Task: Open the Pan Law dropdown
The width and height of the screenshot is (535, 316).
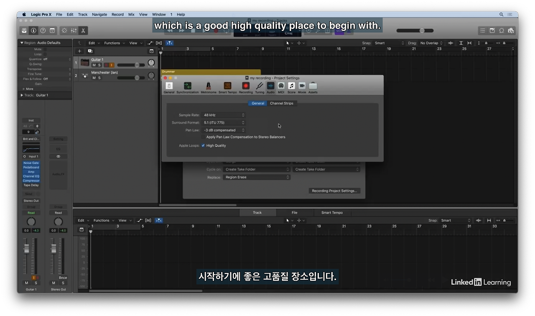Action: pyautogui.click(x=224, y=130)
